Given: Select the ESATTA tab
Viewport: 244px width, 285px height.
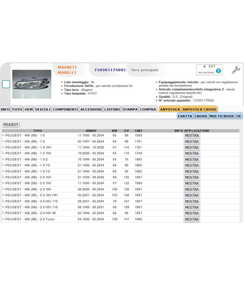Looking at the screenshot, I should coord(185,116).
